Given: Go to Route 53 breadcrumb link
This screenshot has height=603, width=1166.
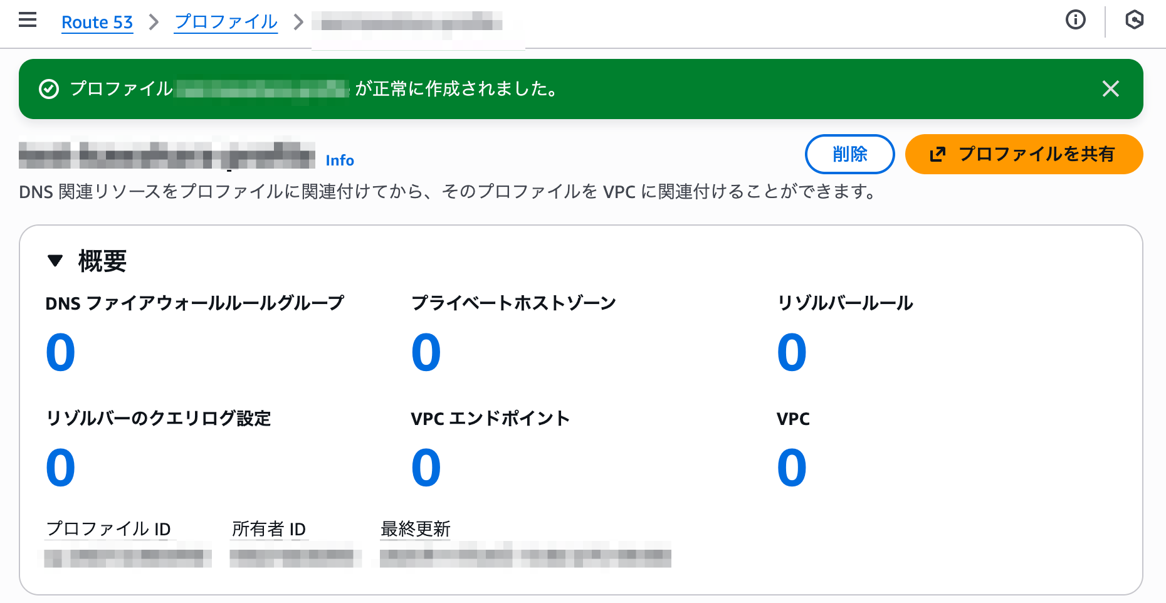Looking at the screenshot, I should pyautogui.click(x=97, y=23).
